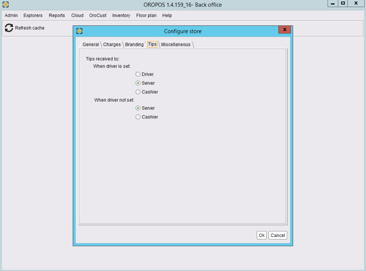Select Cashier radio under When driver not set
366x271 pixels.
point(138,117)
